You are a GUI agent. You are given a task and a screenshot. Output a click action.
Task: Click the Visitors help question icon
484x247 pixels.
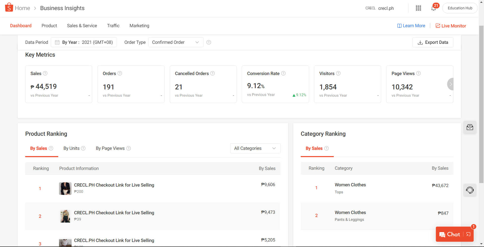[338, 73]
